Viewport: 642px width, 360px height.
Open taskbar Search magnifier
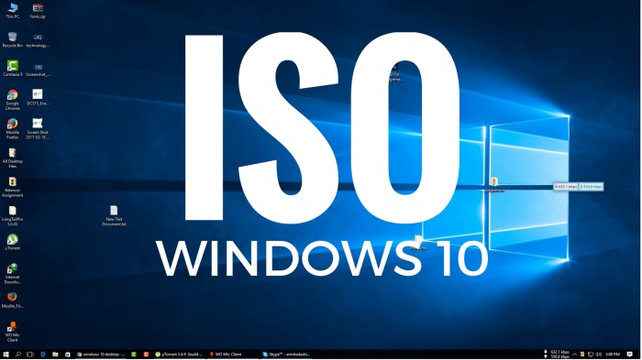point(18,355)
